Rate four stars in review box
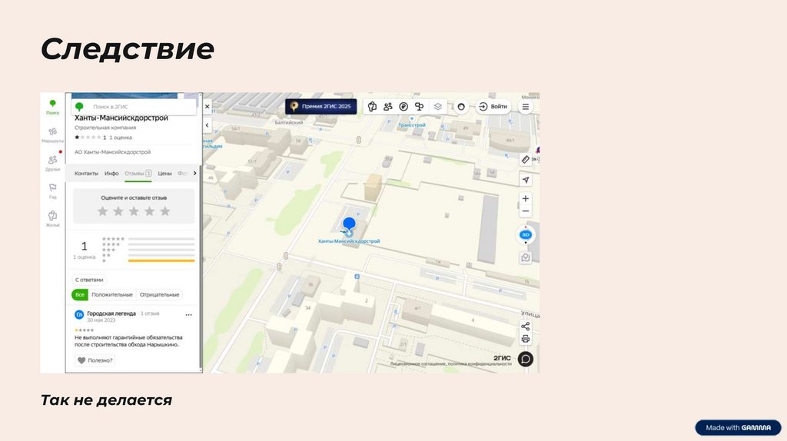The height and width of the screenshot is (441, 787). click(x=149, y=211)
